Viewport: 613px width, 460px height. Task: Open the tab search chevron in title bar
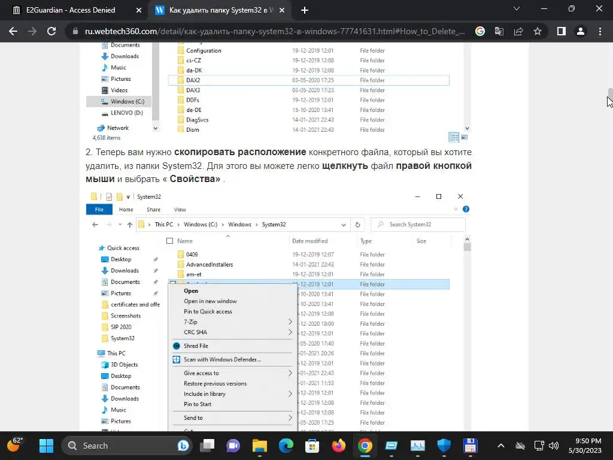[517, 8]
